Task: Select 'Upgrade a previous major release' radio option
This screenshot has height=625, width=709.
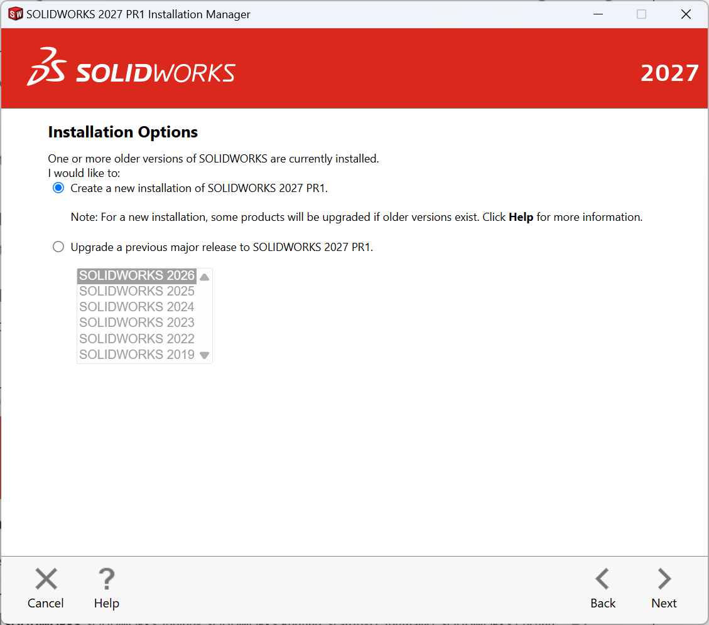Action: pos(58,247)
